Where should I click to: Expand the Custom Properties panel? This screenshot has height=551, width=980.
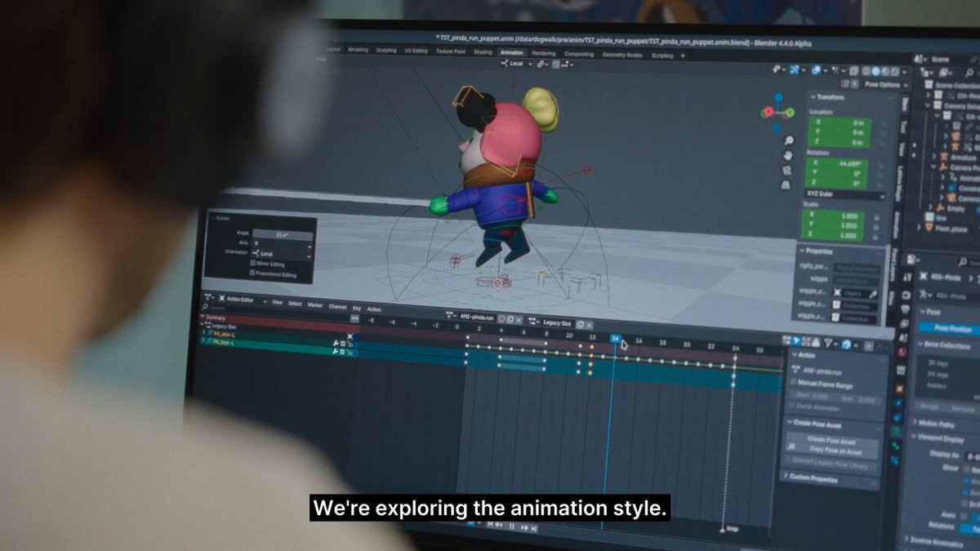pos(813,479)
